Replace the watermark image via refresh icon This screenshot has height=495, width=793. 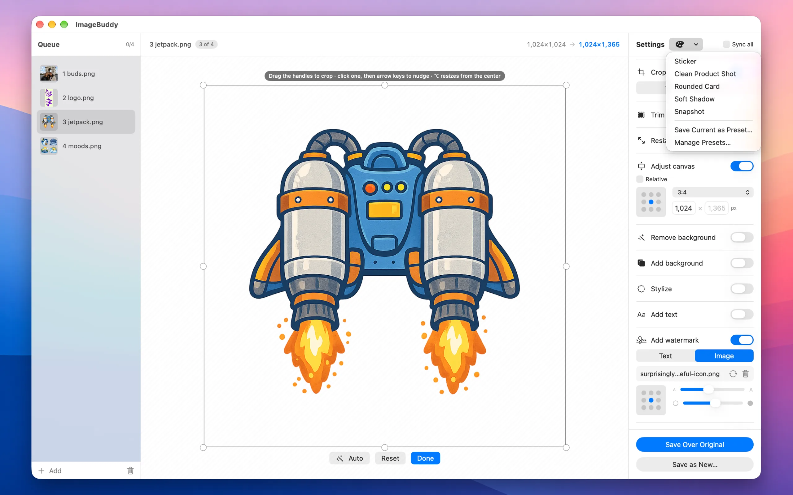(x=733, y=374)
